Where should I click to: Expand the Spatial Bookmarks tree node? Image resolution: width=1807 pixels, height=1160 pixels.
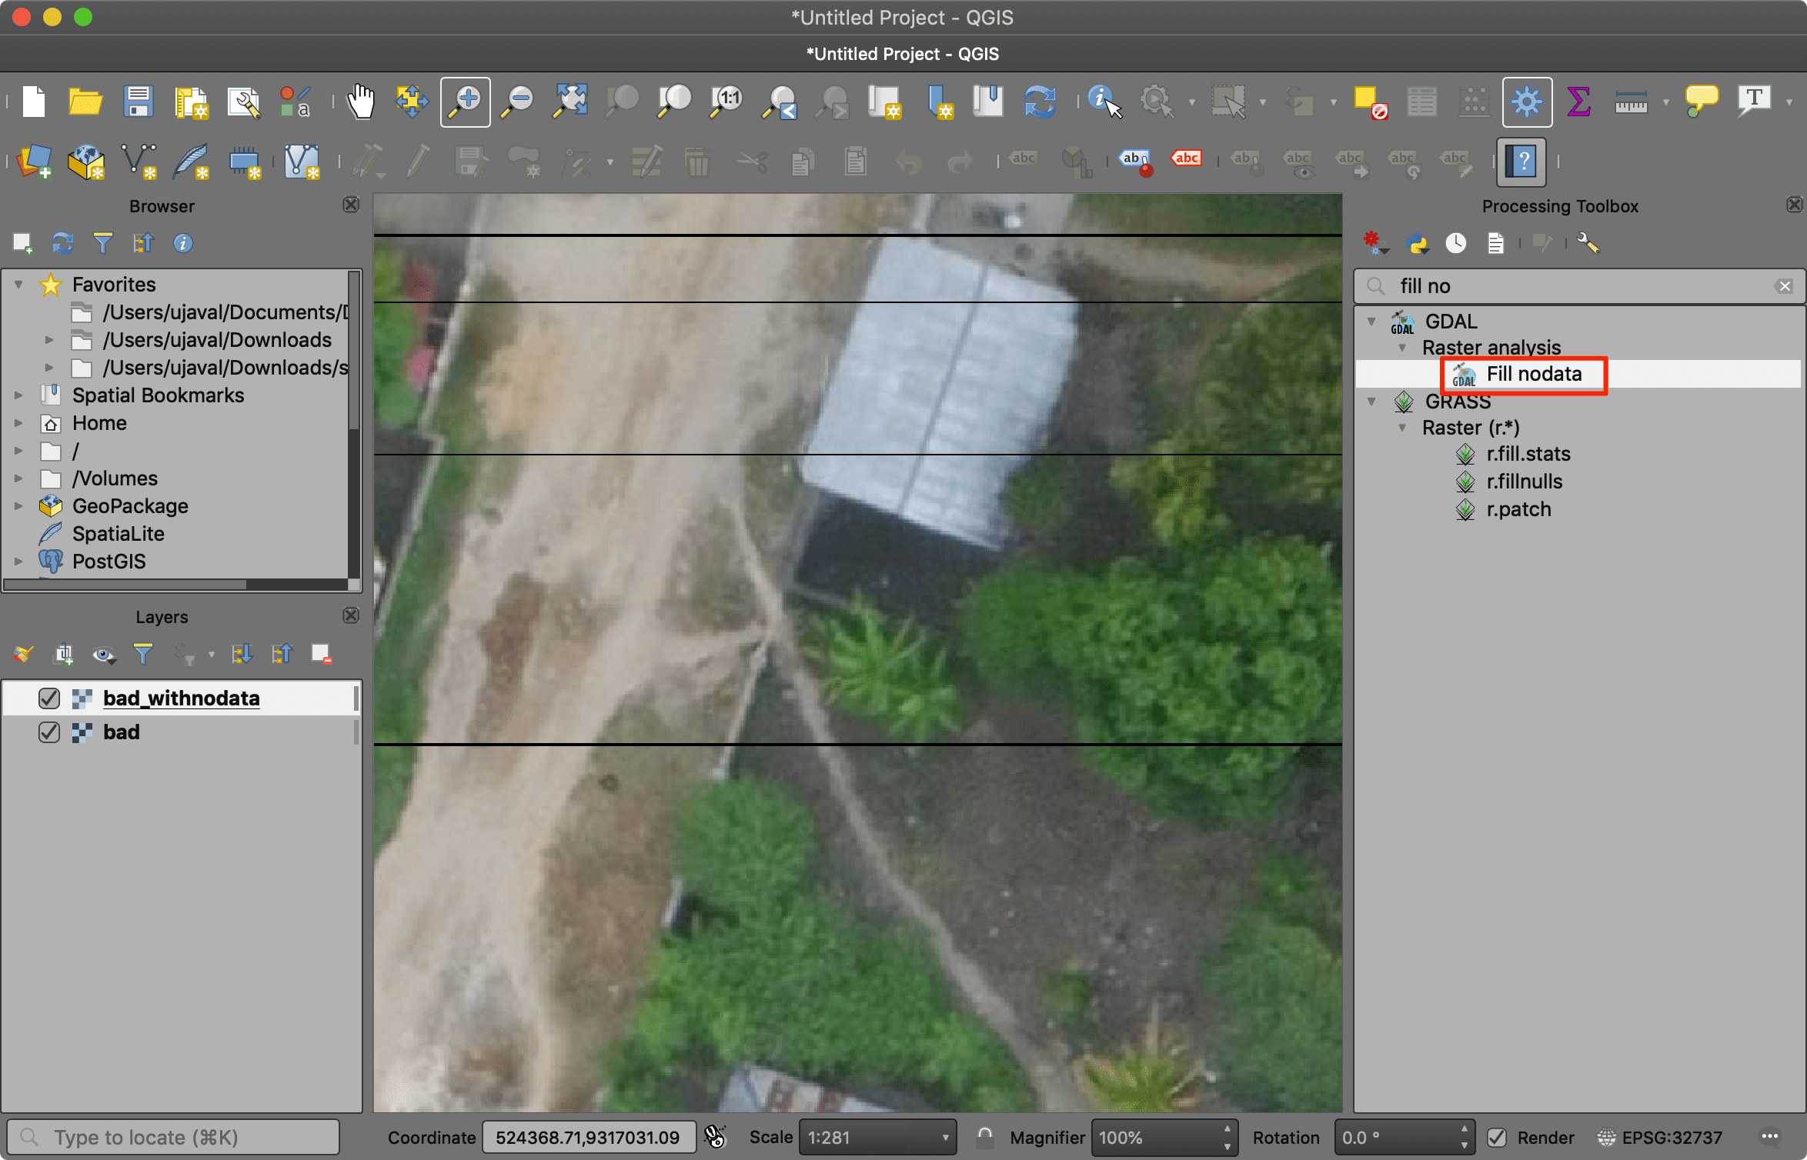point(18,395)
